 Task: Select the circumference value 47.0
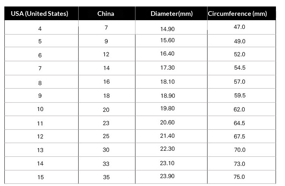239,27
